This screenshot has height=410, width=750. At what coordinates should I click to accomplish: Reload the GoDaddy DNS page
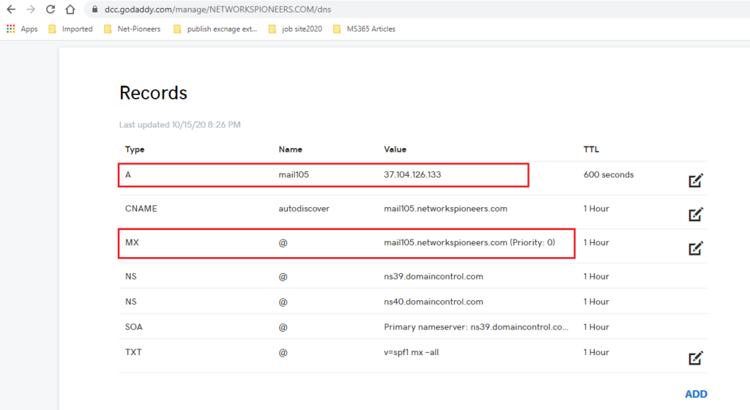(x=51, y=9)
